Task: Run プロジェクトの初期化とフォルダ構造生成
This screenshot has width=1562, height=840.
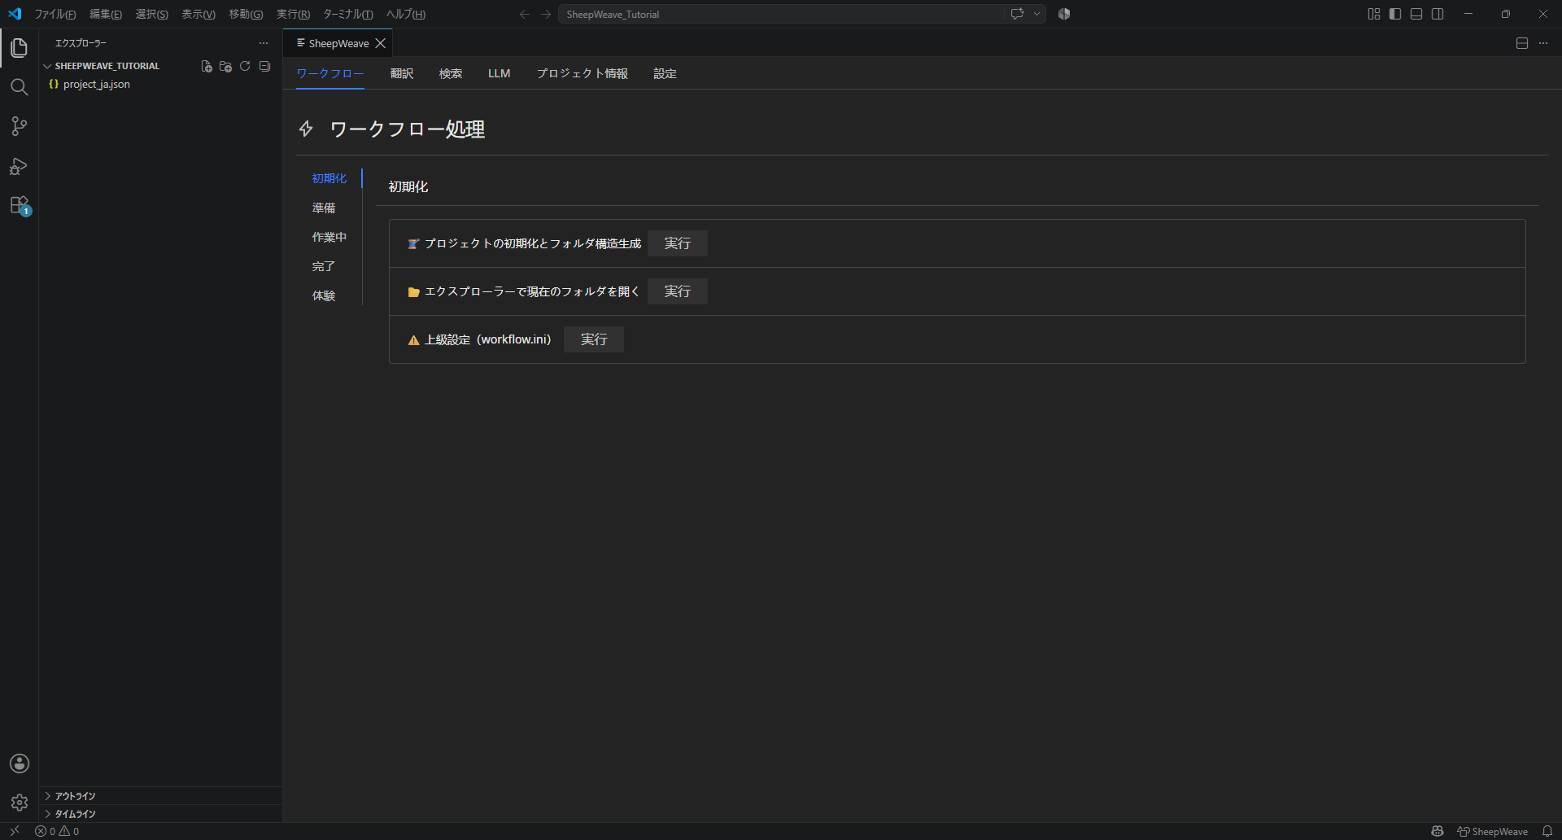Action: pyautogui.click(x=678, y=243)
